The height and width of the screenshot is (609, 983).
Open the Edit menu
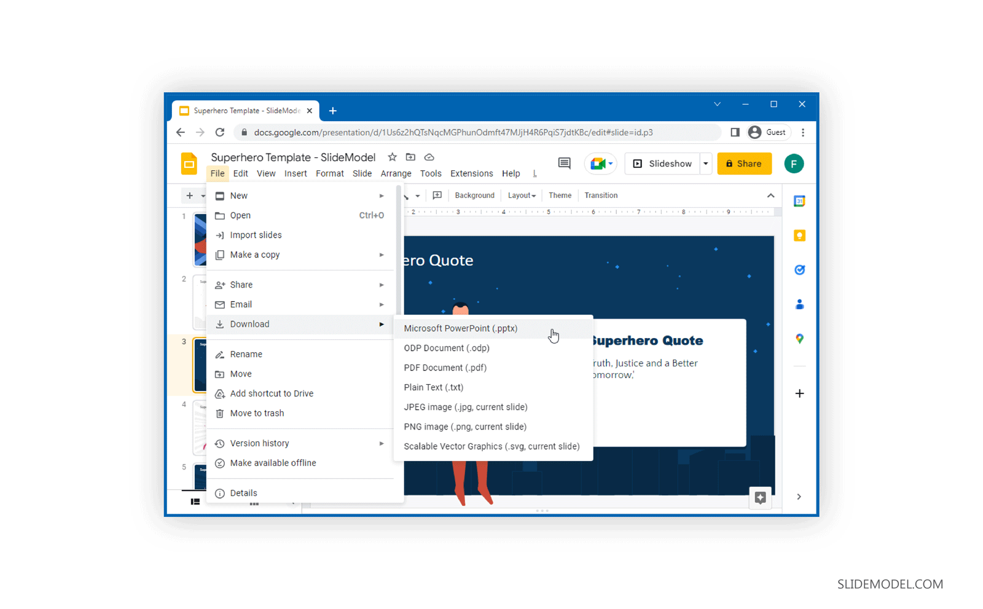click(x=240, y=173)
